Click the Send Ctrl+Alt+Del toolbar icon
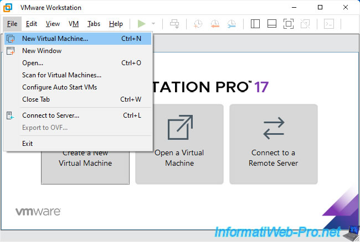This screenshot has height=242, width=360. pos(174,24)
